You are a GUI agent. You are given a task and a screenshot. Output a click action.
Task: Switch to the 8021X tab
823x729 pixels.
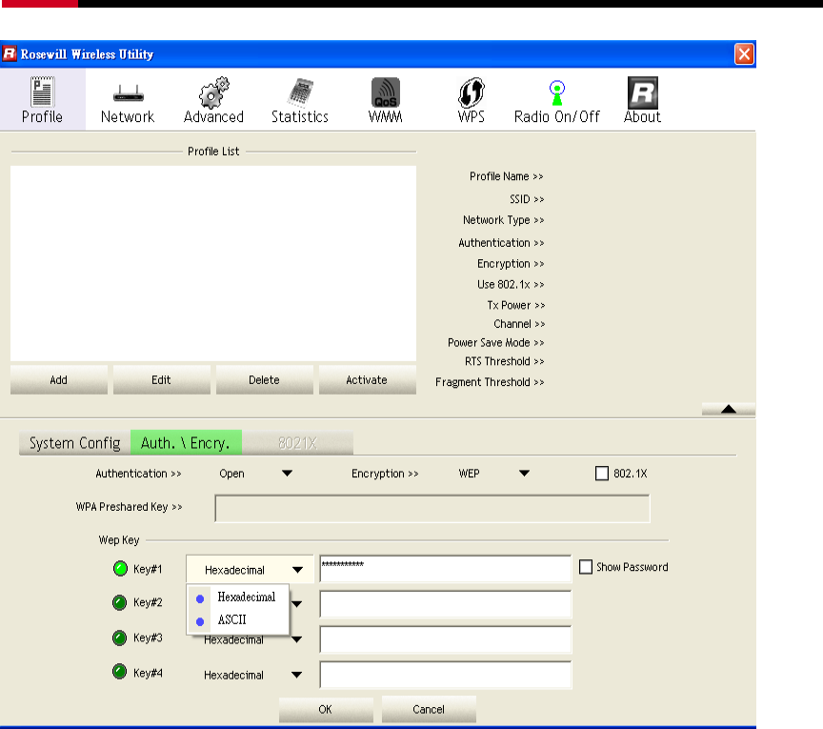pyautogui.click(x=297, y=443)
